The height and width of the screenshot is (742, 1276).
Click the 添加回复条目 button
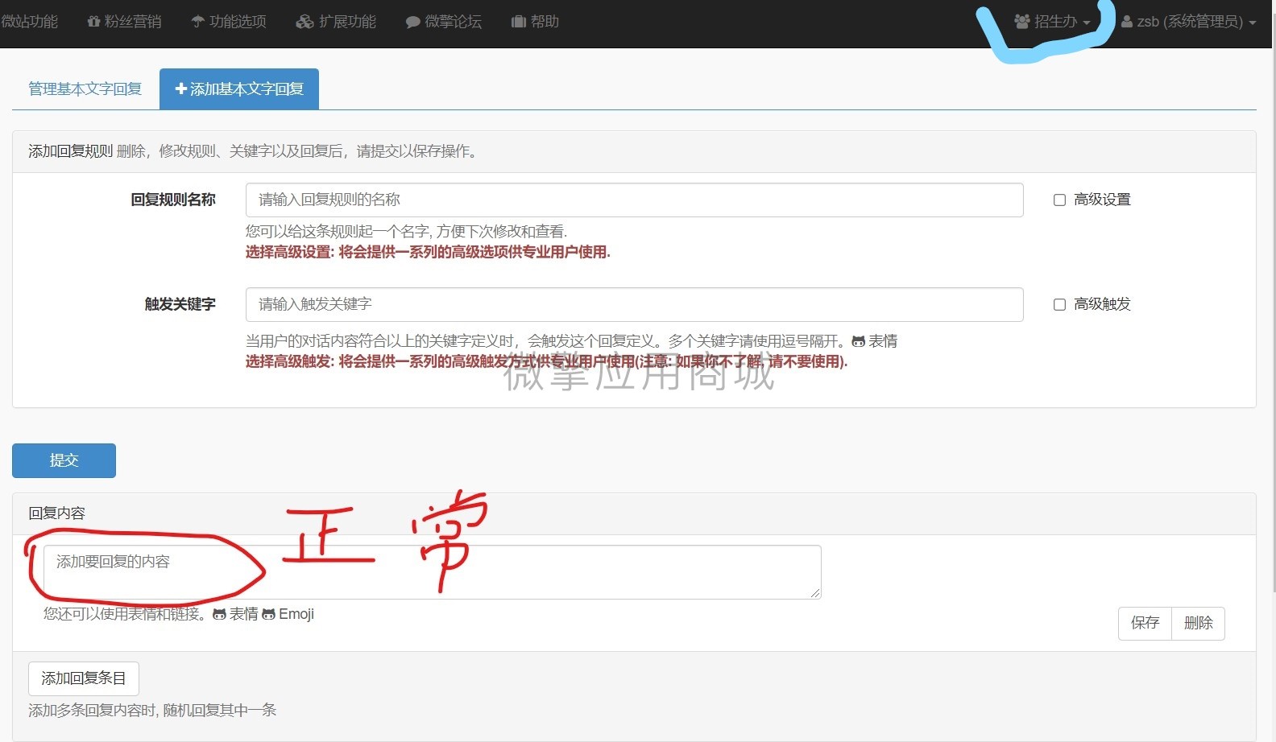point(84,678)
